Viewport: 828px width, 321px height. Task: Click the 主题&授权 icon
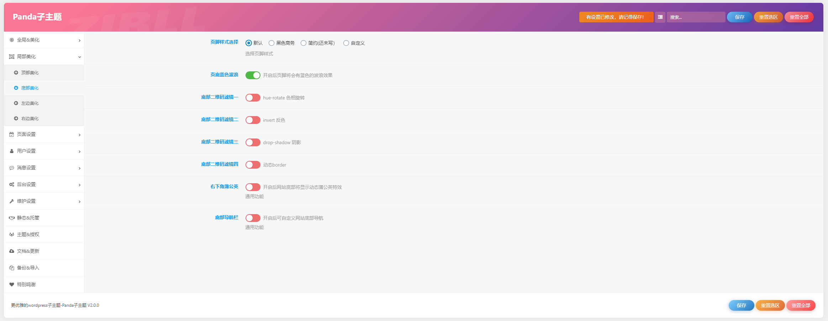coord(12,235)
